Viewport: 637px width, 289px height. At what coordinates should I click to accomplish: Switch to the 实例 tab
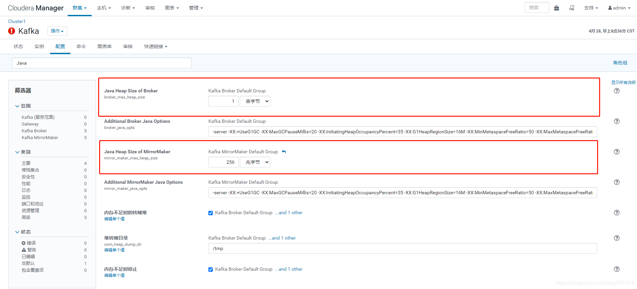(x=39, y=46)
